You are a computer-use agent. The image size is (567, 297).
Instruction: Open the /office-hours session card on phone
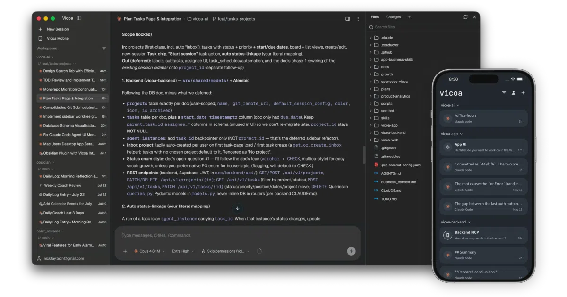click(x=483, y=118)
